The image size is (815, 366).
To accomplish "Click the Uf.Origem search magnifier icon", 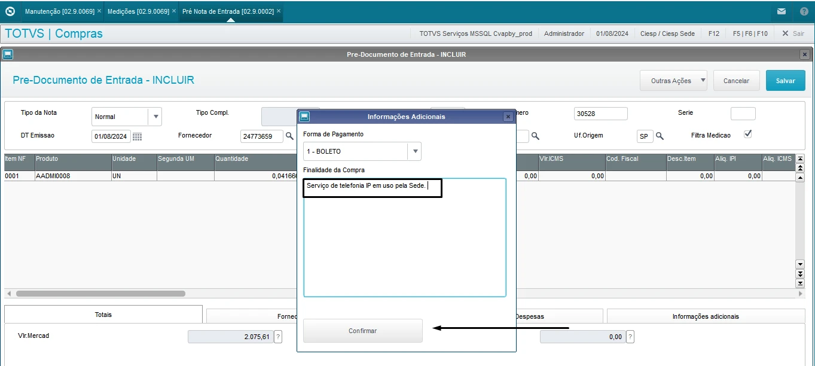I will pyautogui.click(x=660, y=136).
